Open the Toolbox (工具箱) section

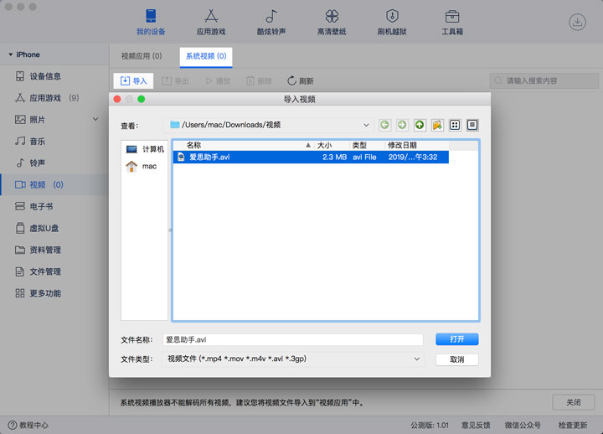tap(452, 23)
